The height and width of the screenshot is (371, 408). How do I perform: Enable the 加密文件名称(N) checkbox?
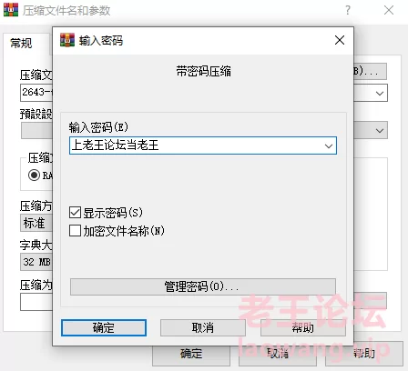click(x=75, y=231)
